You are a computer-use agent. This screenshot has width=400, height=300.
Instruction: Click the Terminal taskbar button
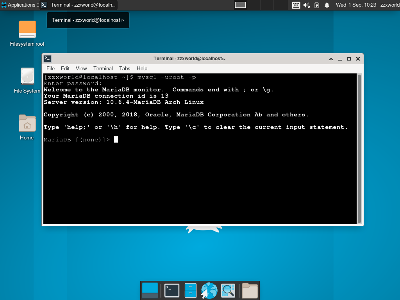pos(82,5)
